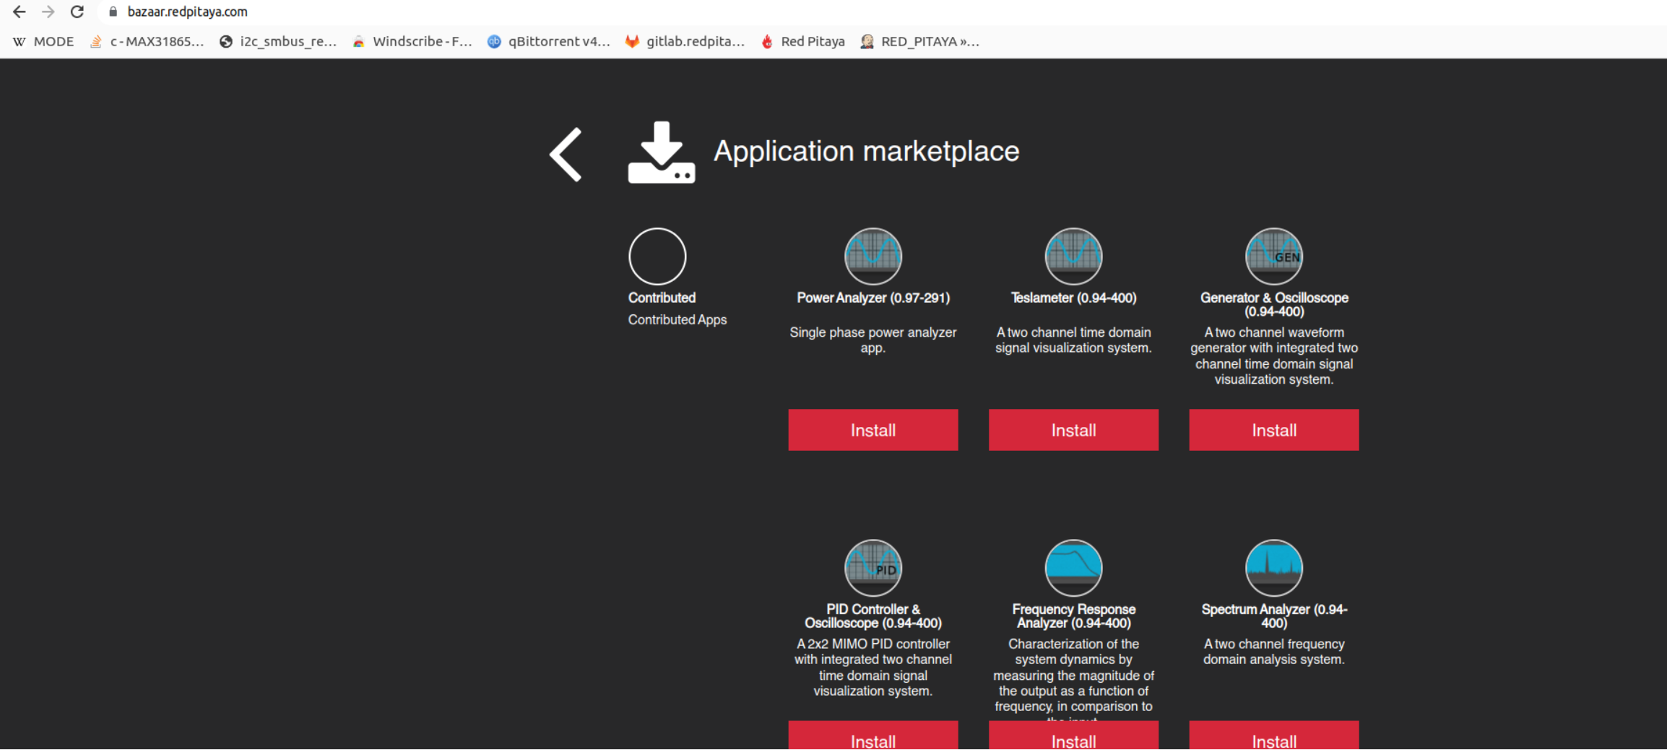Viewport: 1667px width, 750px height.
Task: Click Install for the Power Analyzer app
Action: [x=873, y=430]
